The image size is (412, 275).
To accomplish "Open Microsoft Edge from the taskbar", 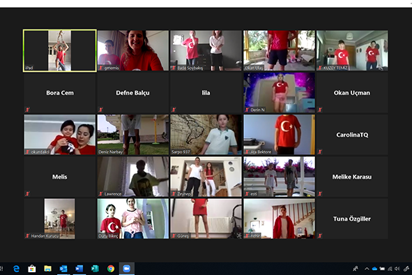I will 16,269.
